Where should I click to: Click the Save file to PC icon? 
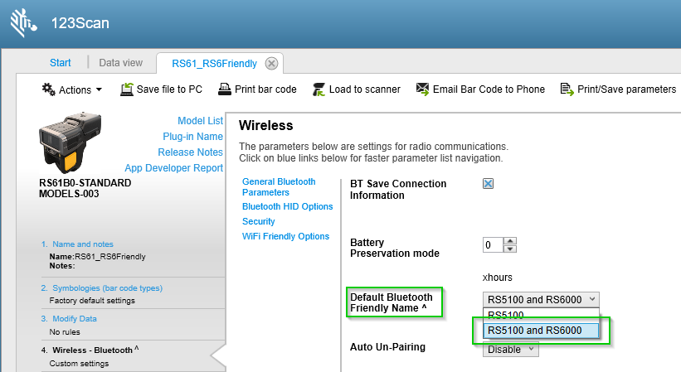[127, 89]
